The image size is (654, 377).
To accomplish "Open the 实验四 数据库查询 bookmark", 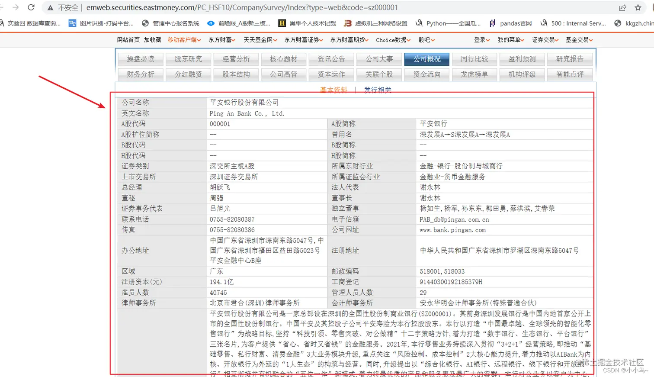I will tap(30, 23).
